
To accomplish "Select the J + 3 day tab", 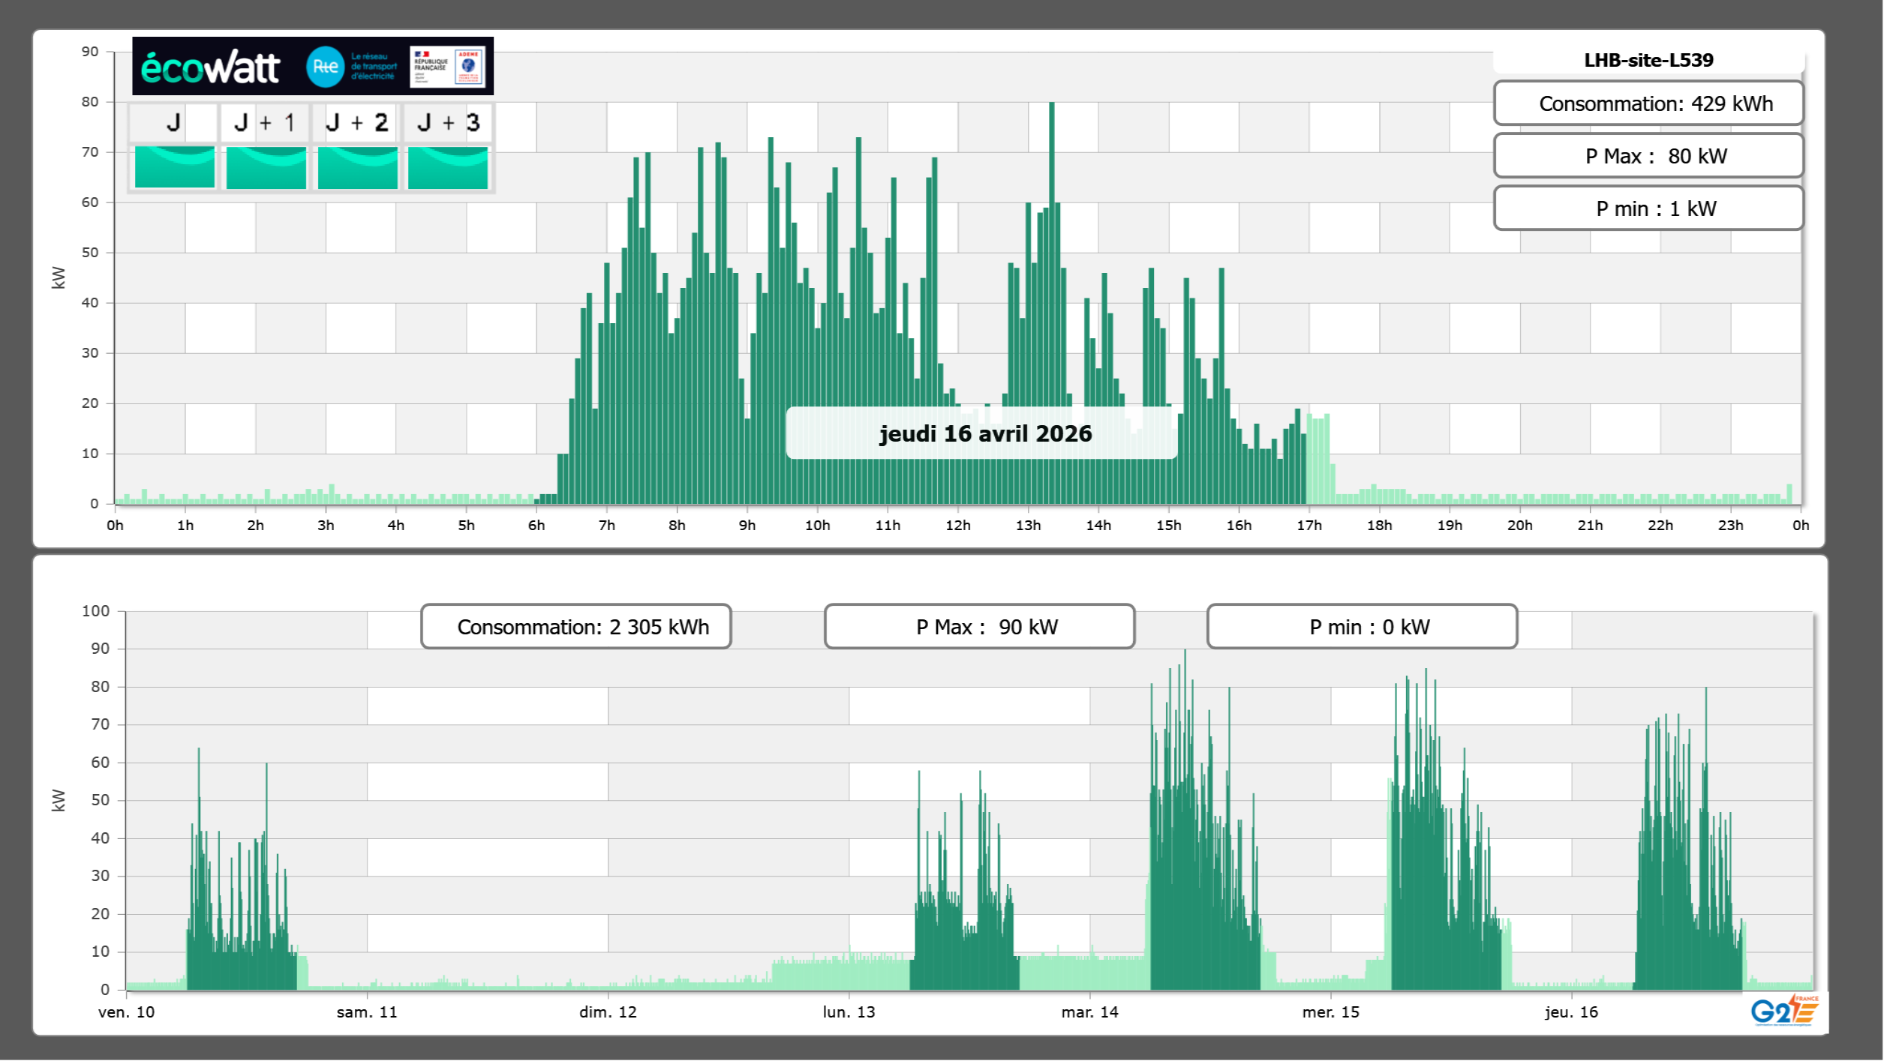I will [448, 122].
